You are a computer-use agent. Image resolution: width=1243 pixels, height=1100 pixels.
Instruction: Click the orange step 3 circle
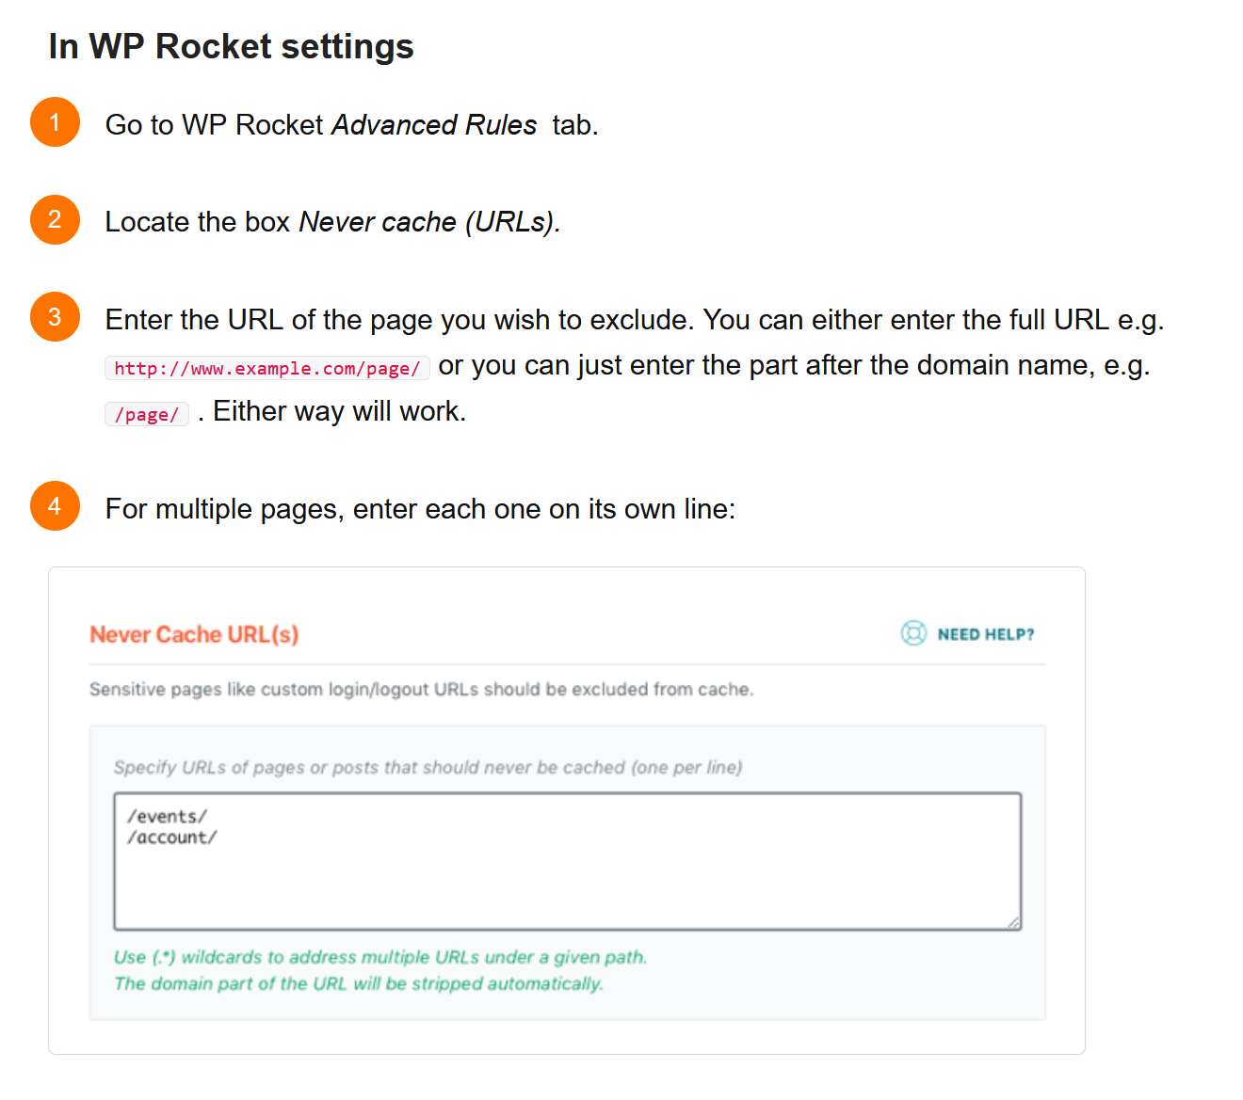pyautogui.click(x=55, y=317)
